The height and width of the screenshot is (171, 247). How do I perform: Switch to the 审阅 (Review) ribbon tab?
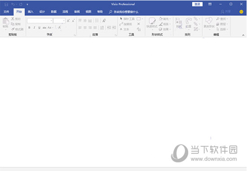(77, 12)
